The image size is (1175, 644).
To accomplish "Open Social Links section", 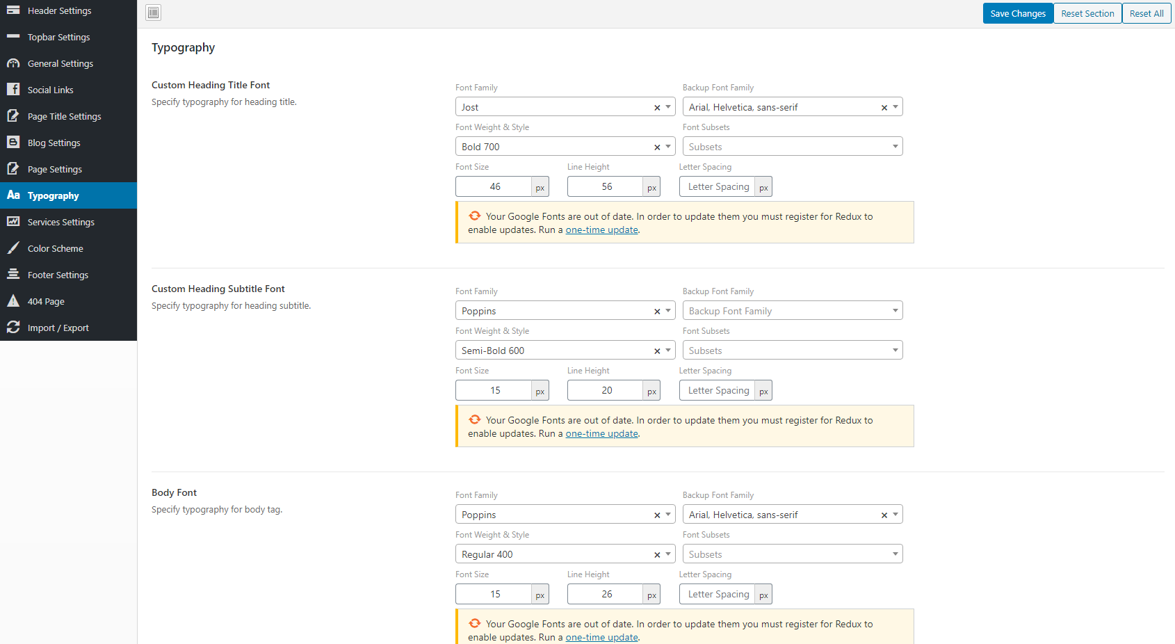I will [x=68, y=90].
